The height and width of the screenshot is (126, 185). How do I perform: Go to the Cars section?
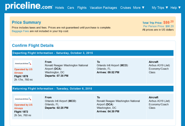point(71,8)
